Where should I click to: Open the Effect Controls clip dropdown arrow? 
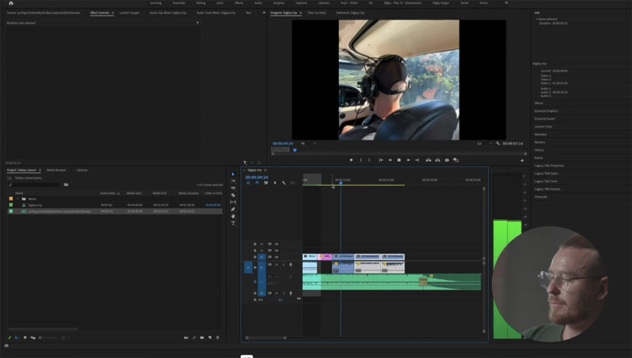click(x=197, y=23)
